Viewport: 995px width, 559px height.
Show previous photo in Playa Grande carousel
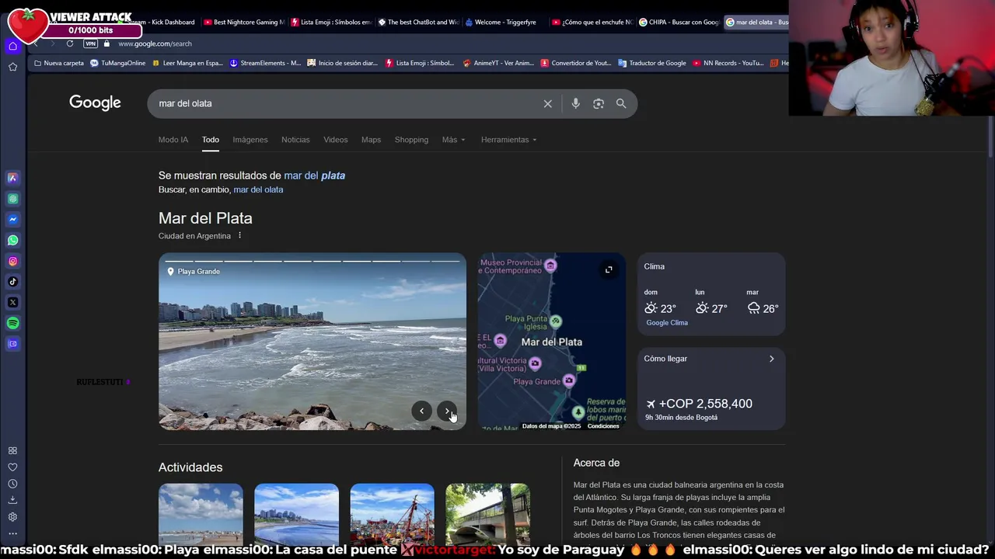tap(421, 411)
